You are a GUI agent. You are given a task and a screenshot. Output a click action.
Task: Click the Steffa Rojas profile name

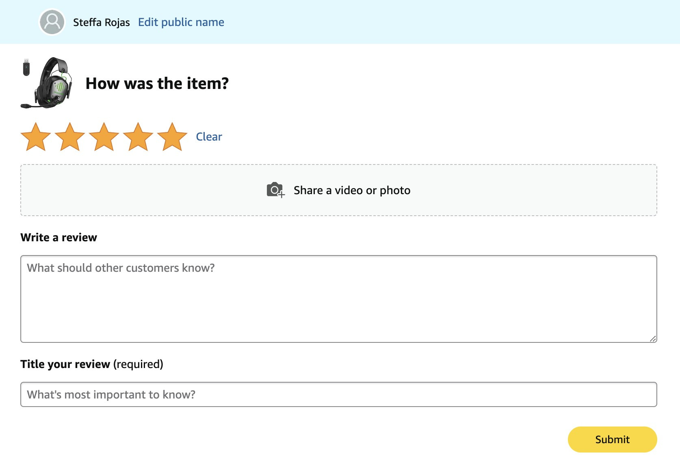(102, 22)
